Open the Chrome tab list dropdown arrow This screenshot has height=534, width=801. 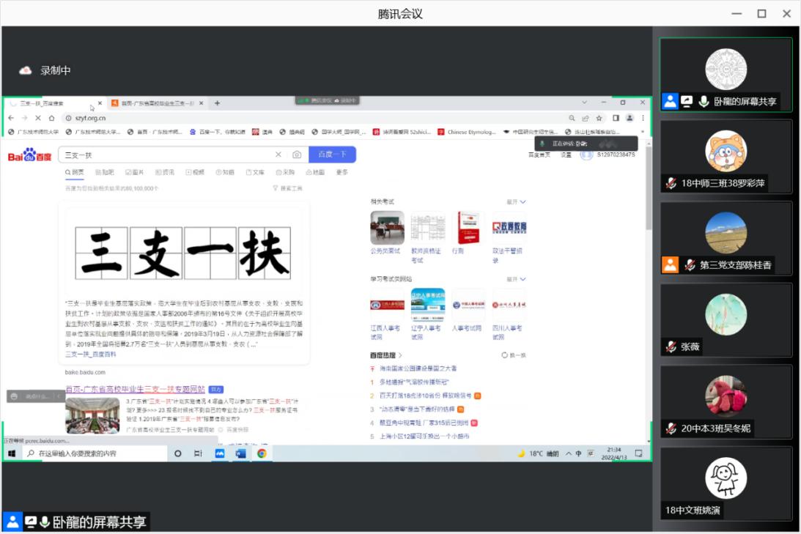point(584,103)
